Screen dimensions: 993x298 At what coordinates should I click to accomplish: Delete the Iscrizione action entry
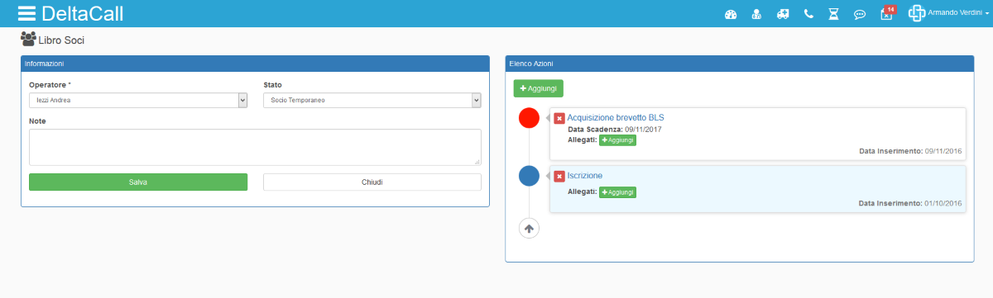coord(559,176)
